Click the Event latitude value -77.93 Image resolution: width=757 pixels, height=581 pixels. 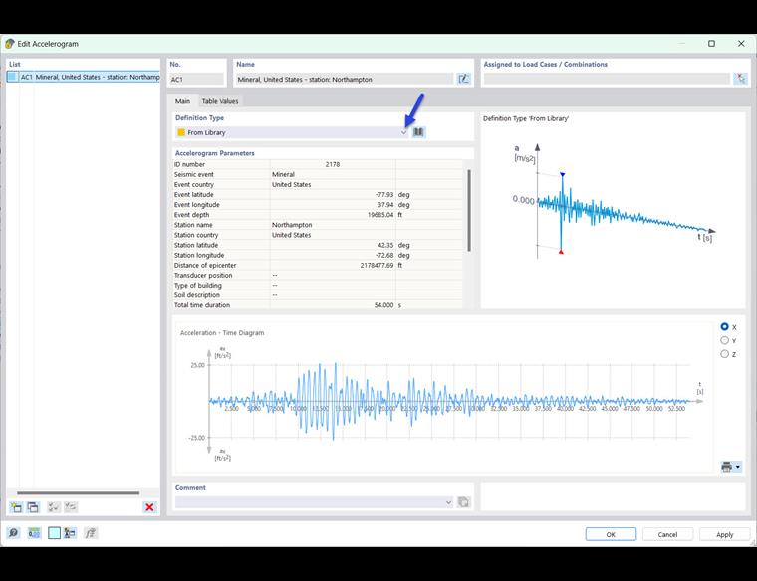point(384,195)
